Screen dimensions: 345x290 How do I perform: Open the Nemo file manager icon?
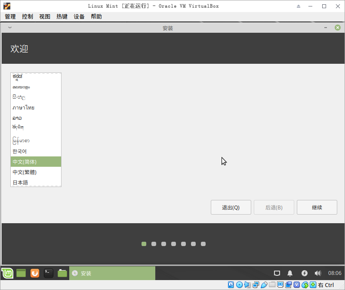pyautogui.click(x=62, y=273)
